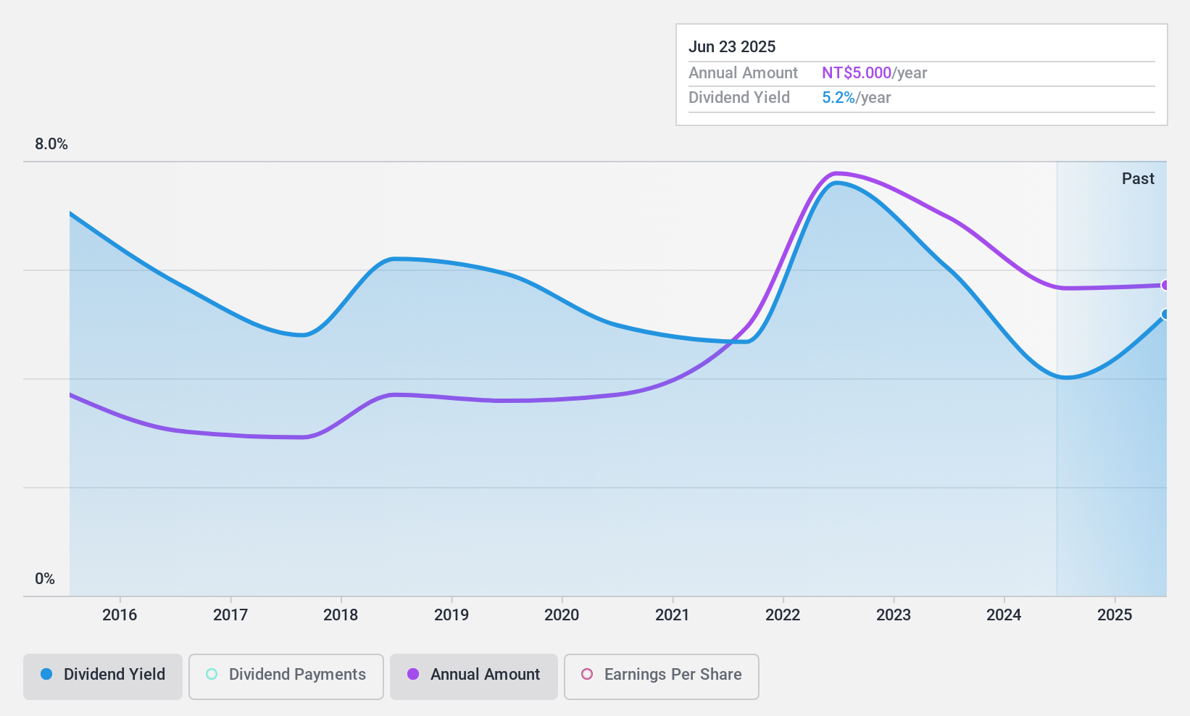1190x716 pixels.
Task: Click the Dividend Yield tooltip row label
Action: click(x=739, y=98)
